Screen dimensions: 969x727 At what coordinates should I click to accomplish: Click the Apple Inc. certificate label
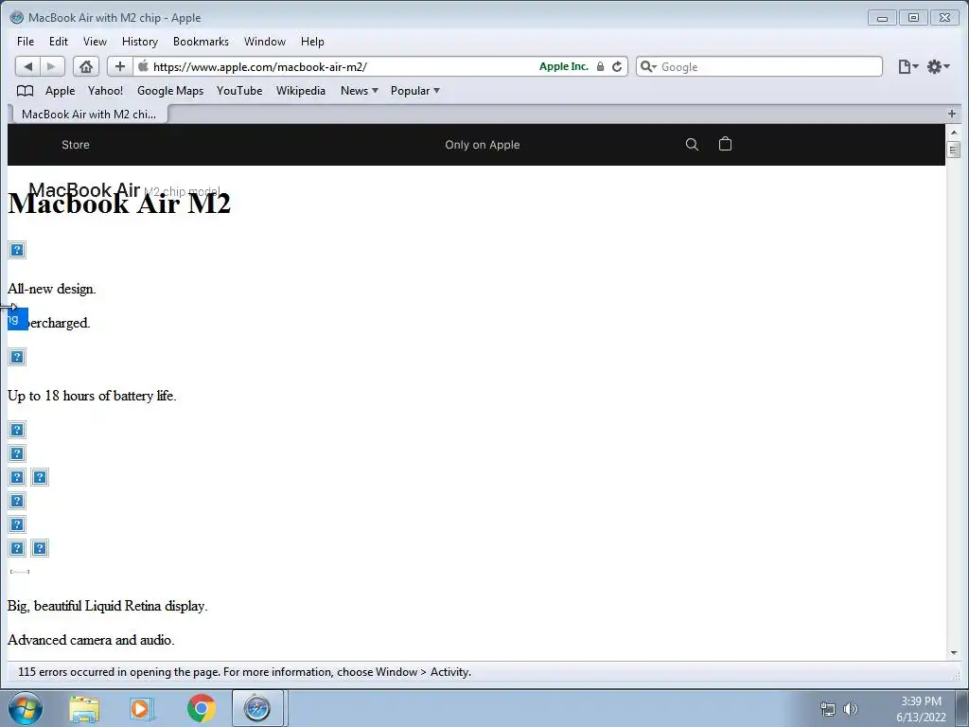(564, 67)
